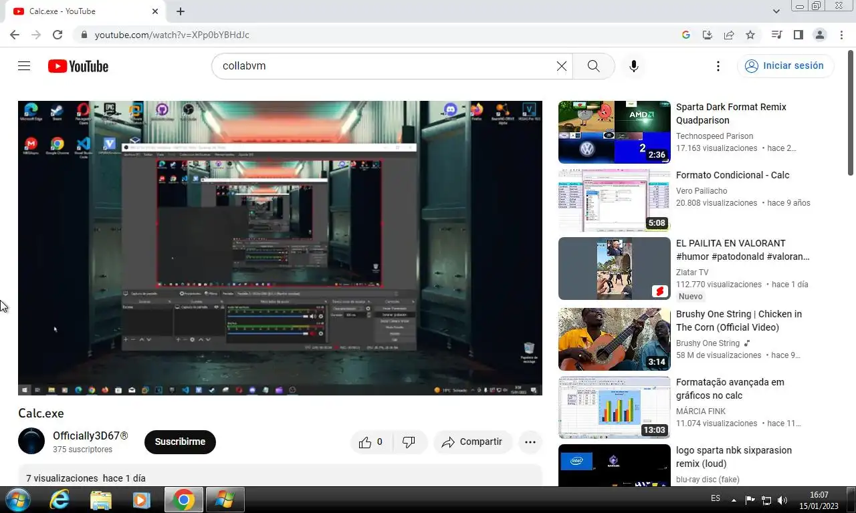The width and height of the screenshot is (856, 513).
Task: Start voice search with microphone
Action: [633, 66]
